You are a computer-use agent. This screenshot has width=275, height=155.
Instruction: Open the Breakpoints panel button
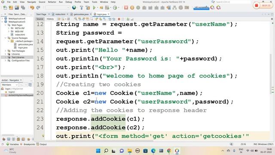(x=27, y=144)
